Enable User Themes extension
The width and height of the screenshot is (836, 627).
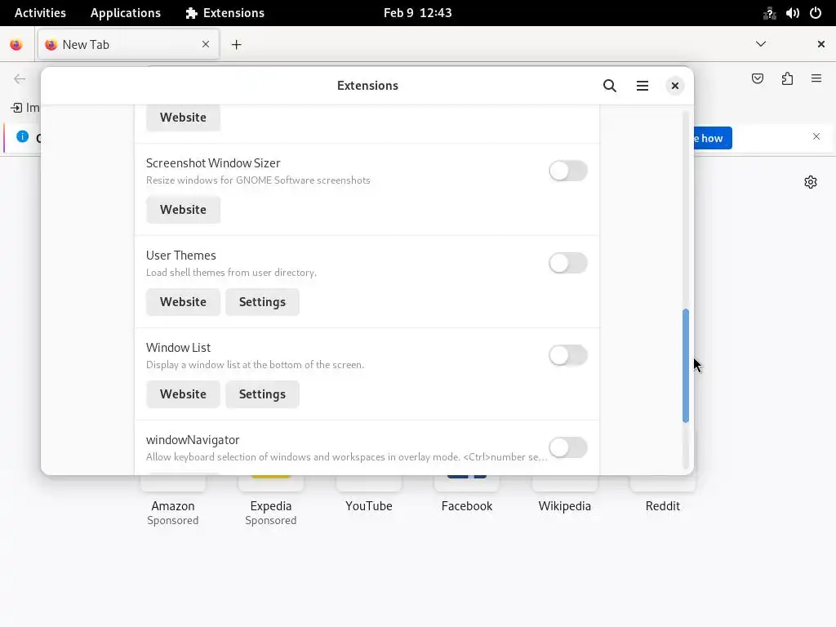pyautogui.click(x=568, y=263)
